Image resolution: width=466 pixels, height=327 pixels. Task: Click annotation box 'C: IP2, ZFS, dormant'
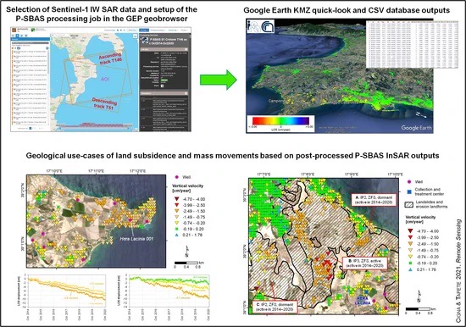click(x=275, y=307)
